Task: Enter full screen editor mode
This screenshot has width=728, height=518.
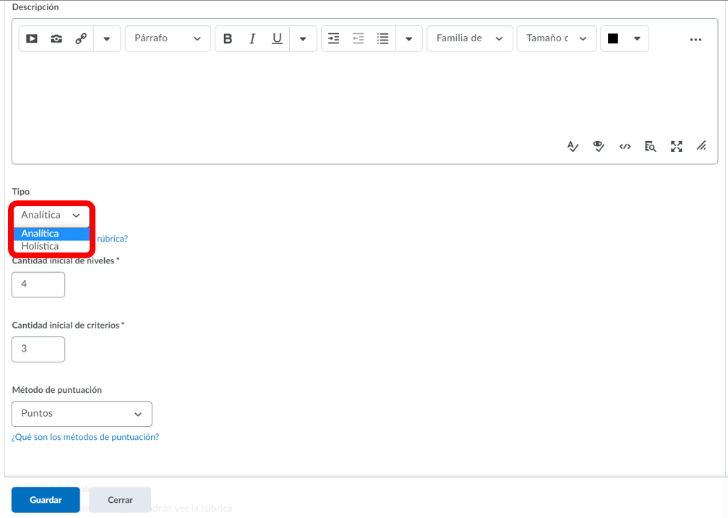Action: pyautogui.click(x=677, y=147)
